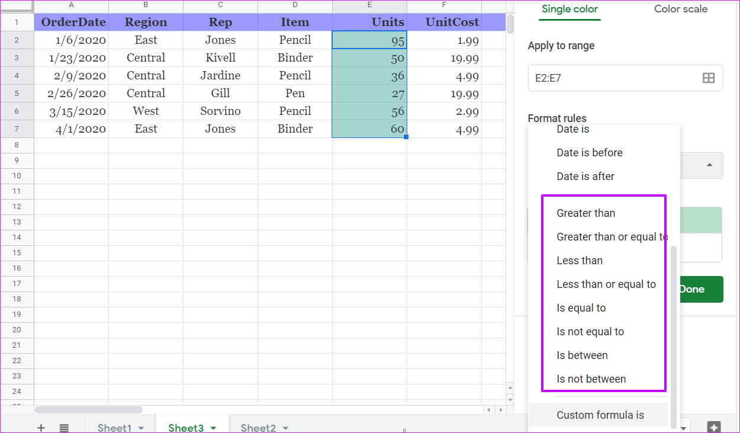Expand the Sheet2 tab options arrow
The width and height of the screenshot is (740, 433).
tap(285, 428)
